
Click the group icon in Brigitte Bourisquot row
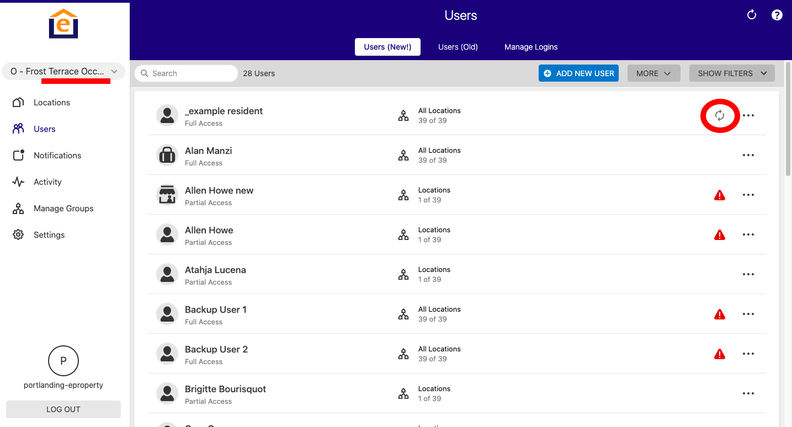(x=403, y=393)
